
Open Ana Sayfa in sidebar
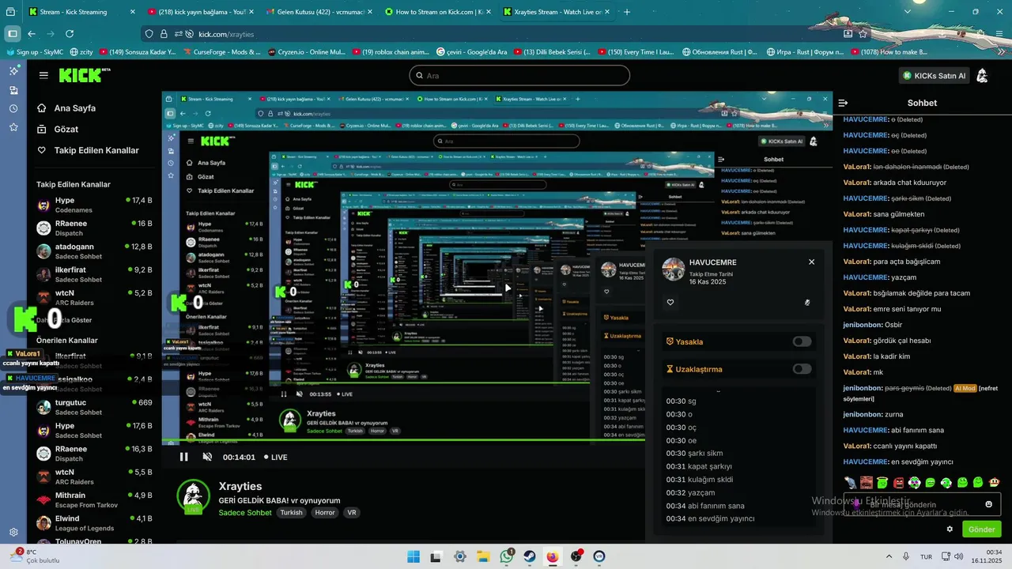75,108
